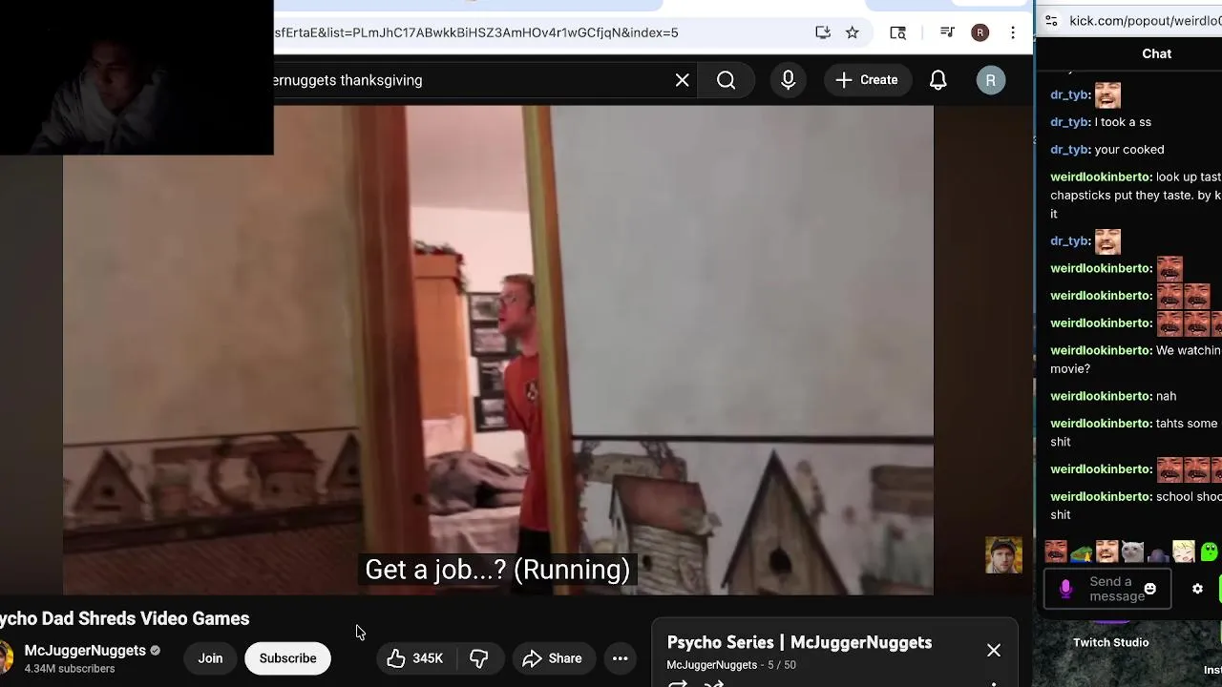Close the Psycho Series playlist panel

994,651
